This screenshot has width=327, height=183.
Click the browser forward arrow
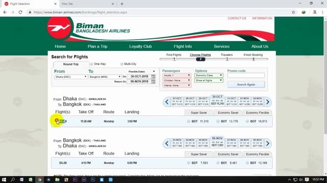13,12
